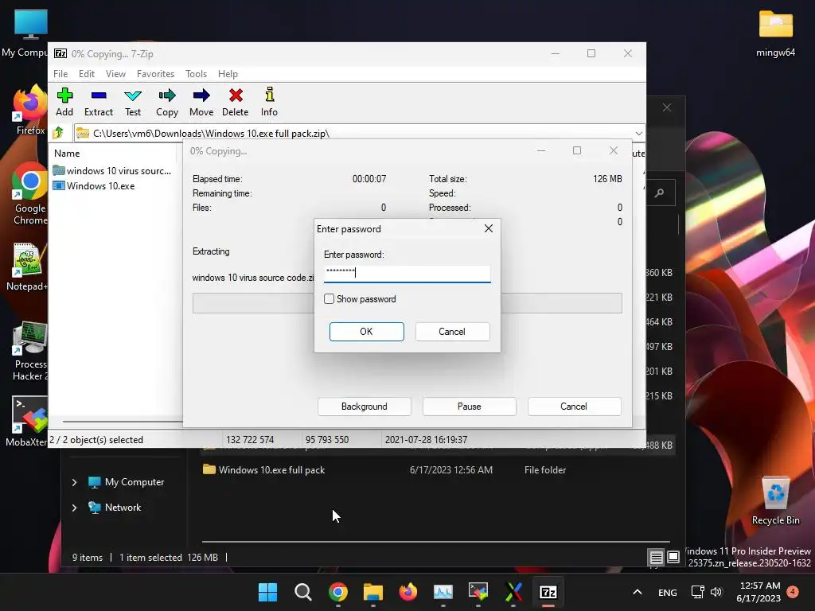Select windows 10 virus source folder row
815x611 pixels.
[111, 170]
